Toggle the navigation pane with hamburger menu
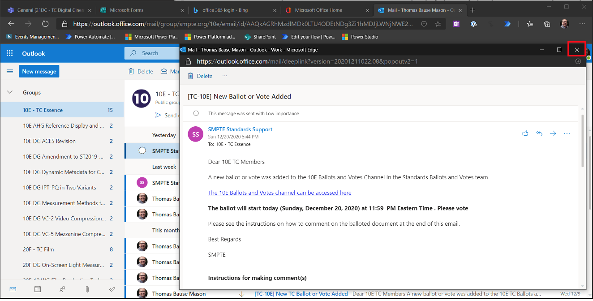 [10, 71]
